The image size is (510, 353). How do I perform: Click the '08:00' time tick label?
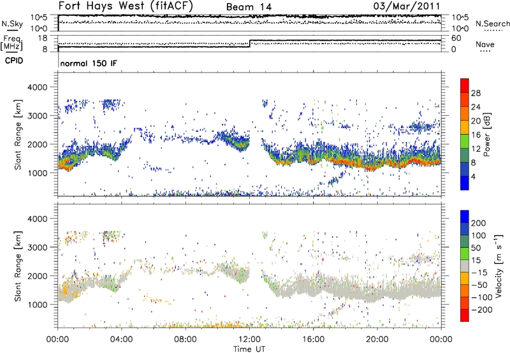pyautogui.click(x=186, y=340)
